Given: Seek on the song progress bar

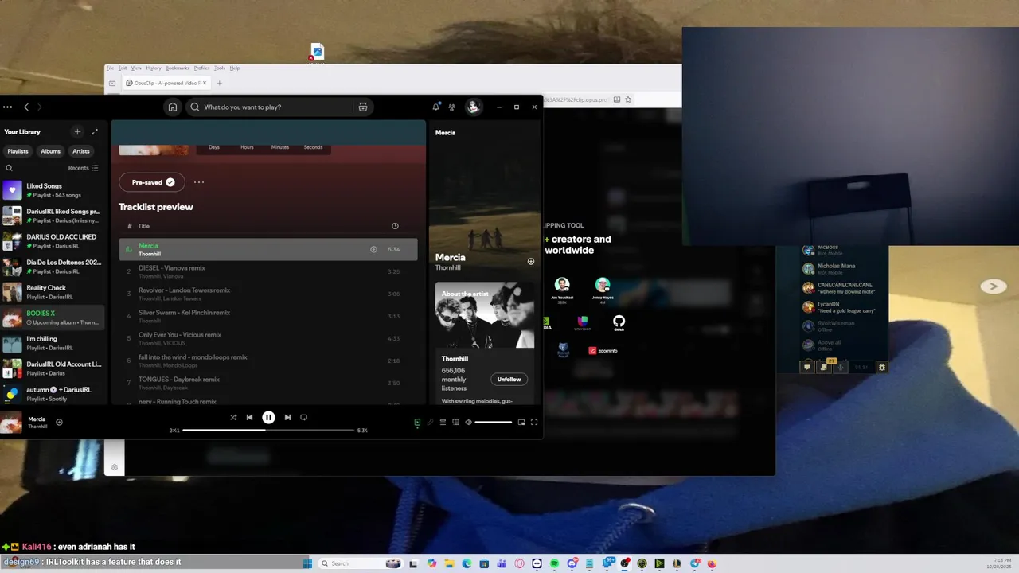Looking at the screenshot, I should tap(268, 430).
